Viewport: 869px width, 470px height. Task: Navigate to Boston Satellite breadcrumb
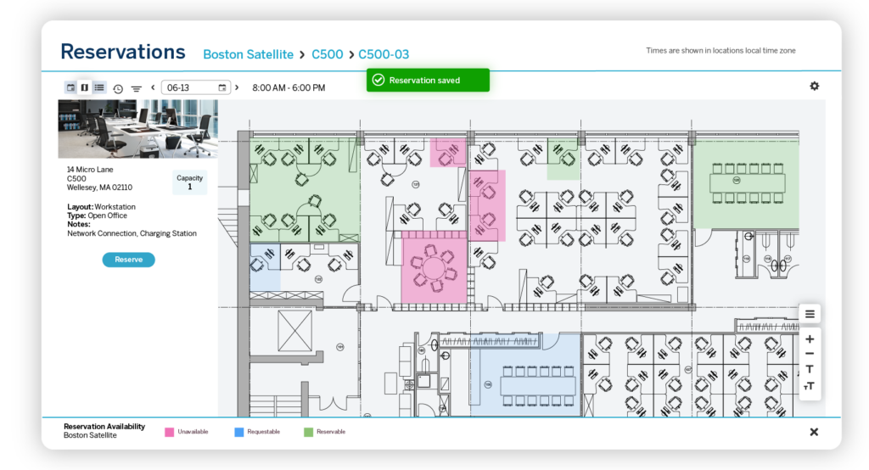[x=249, y=54]
